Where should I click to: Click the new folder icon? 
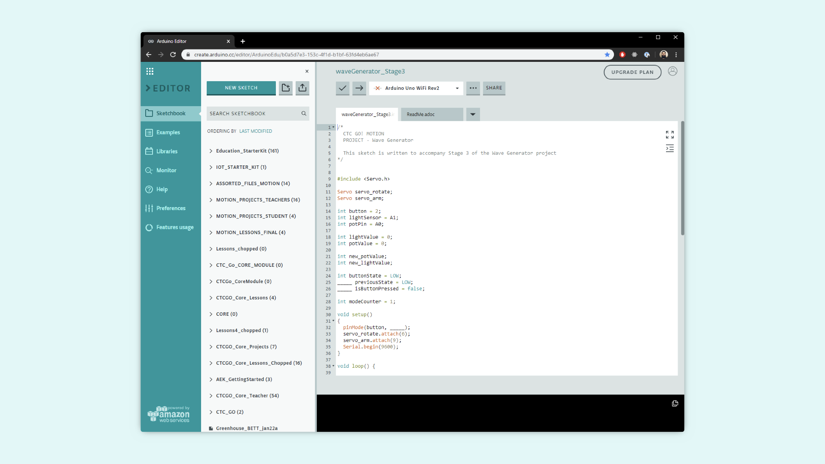[x=286, y=88]
